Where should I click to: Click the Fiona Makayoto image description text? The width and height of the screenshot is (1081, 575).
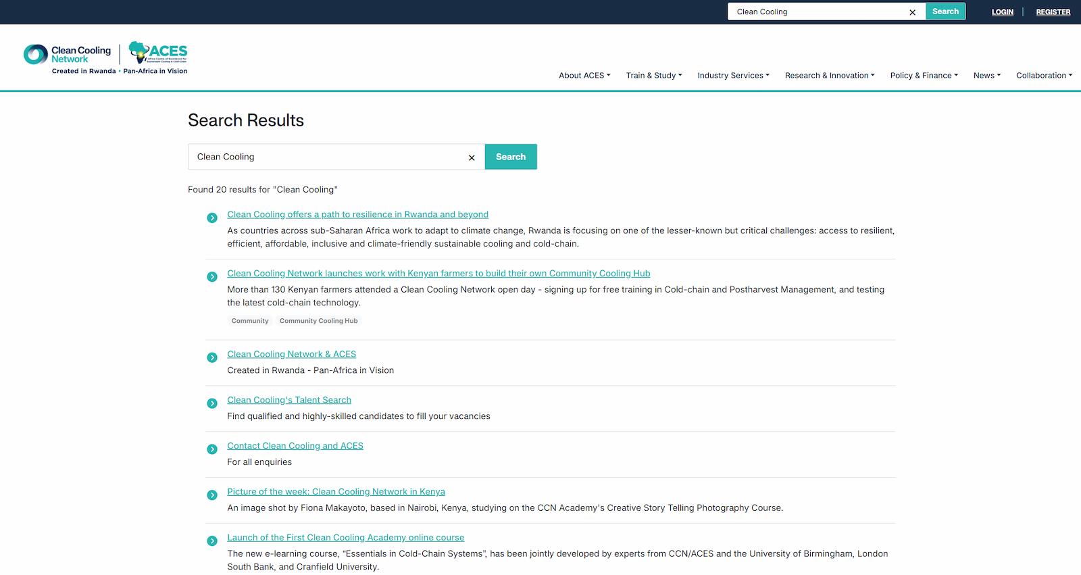pyautogui.click(x=505, y=508)
